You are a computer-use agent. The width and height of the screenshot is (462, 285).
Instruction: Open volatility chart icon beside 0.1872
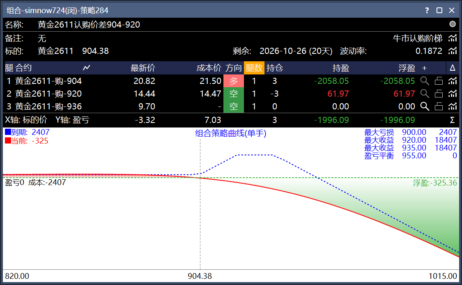pyautogui.click(x=453, y=51)
